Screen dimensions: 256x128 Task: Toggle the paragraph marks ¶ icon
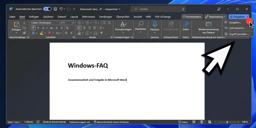click(101, 33)
